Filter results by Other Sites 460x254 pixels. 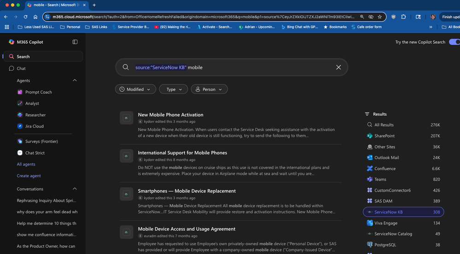(403, 147)
